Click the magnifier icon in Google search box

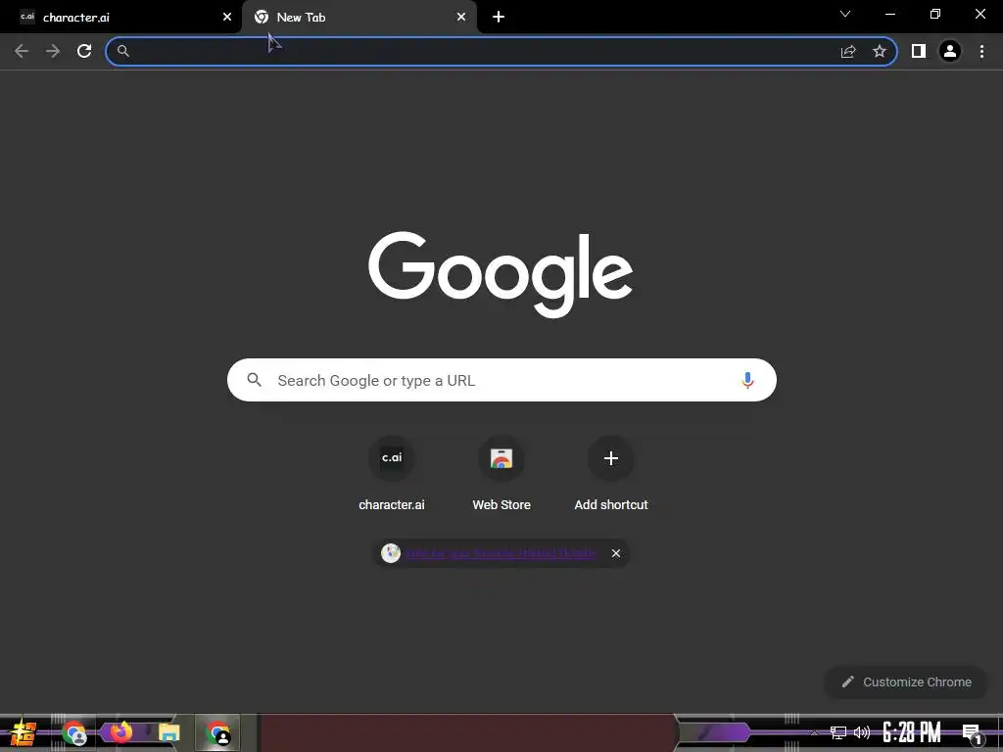point(255,380)
